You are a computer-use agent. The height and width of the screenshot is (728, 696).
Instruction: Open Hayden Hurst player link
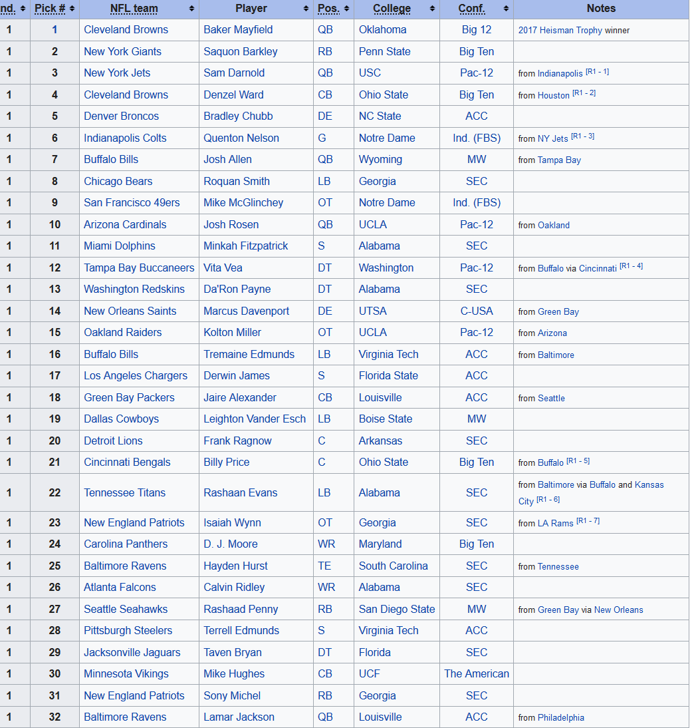pyautogui.click(x=235, y=566)
